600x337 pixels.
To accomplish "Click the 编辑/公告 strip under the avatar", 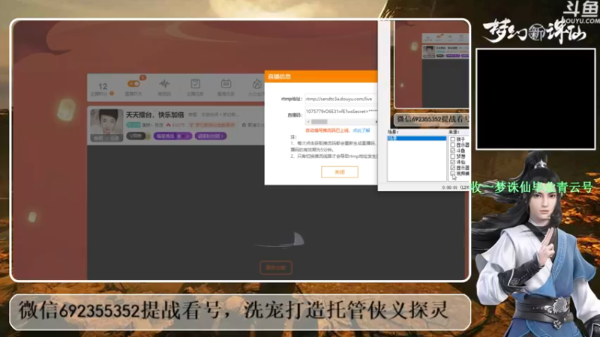I will 106,138.
